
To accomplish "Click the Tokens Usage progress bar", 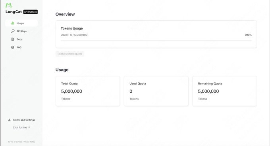I will tap(156, 41).
